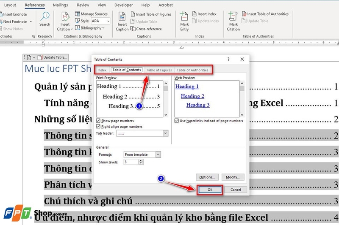Expand the Next Footnote arrow
The image size is (339, 225).
tap(31, 22)
